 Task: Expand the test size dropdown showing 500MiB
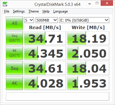47,20
